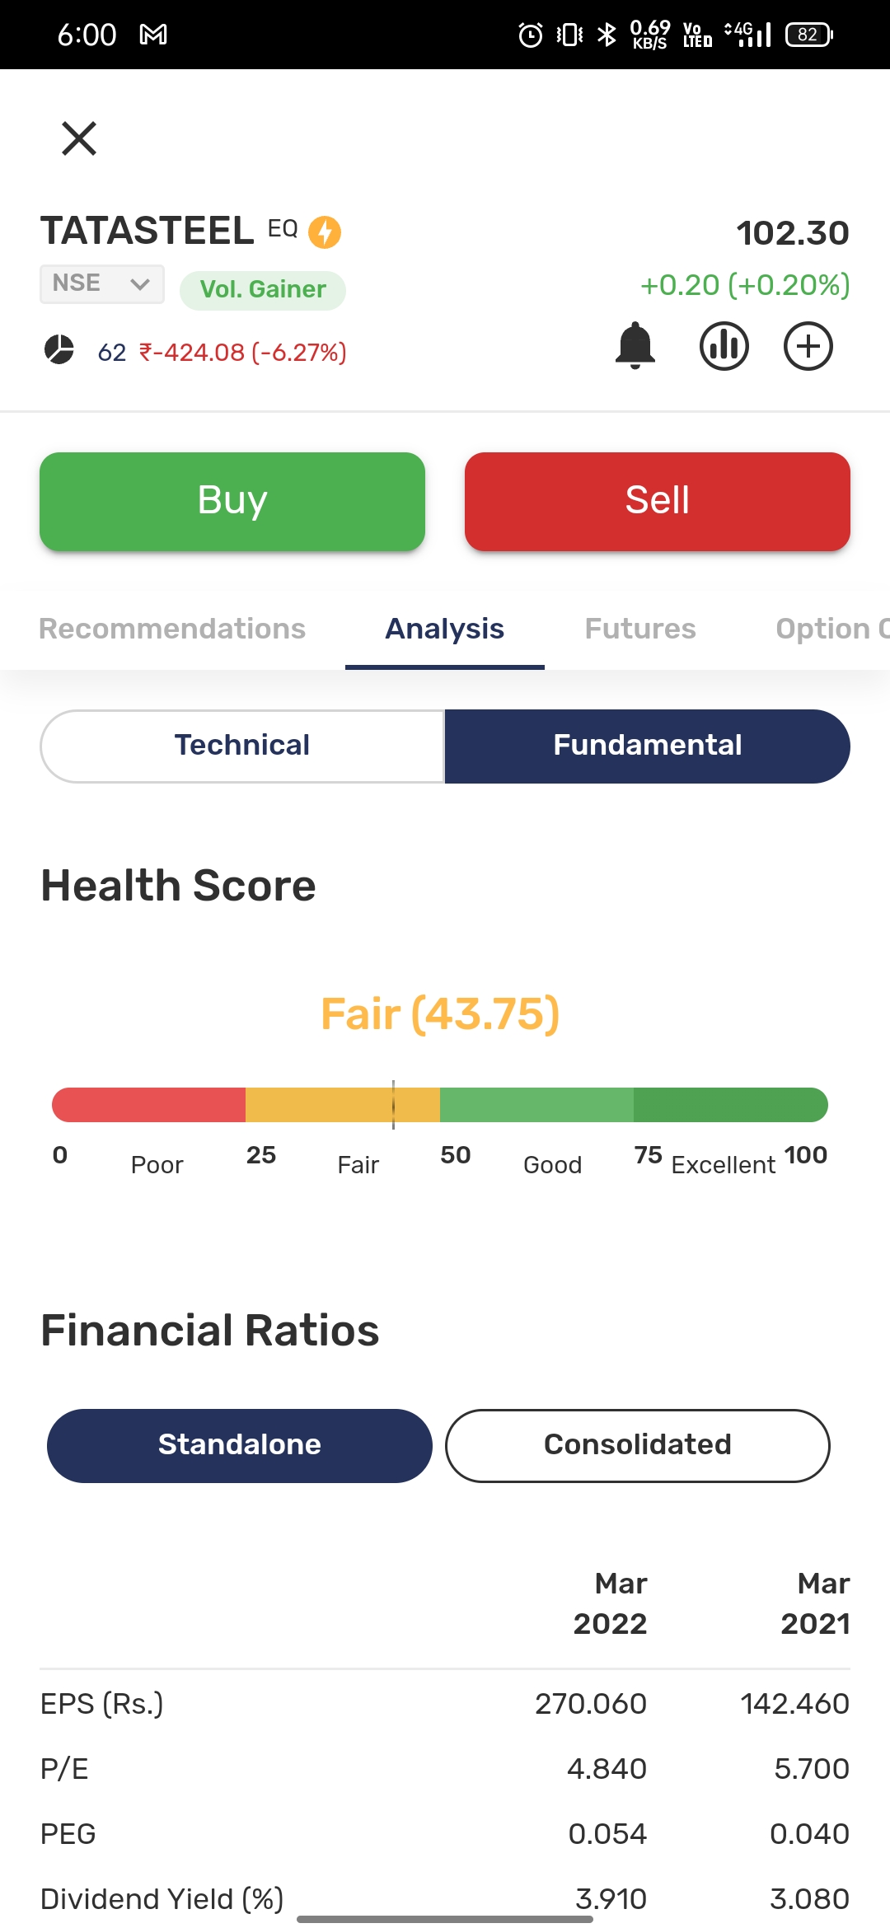Choose Standalone financial ratios

tap(240, 1445)
